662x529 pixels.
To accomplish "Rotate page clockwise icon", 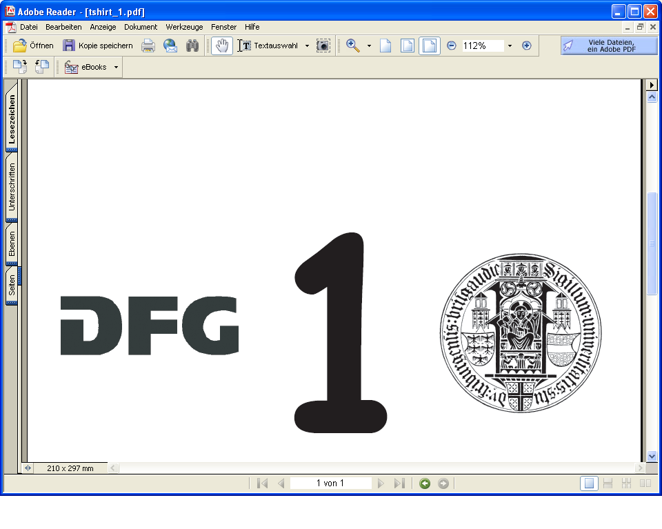I will pos(20,67).
